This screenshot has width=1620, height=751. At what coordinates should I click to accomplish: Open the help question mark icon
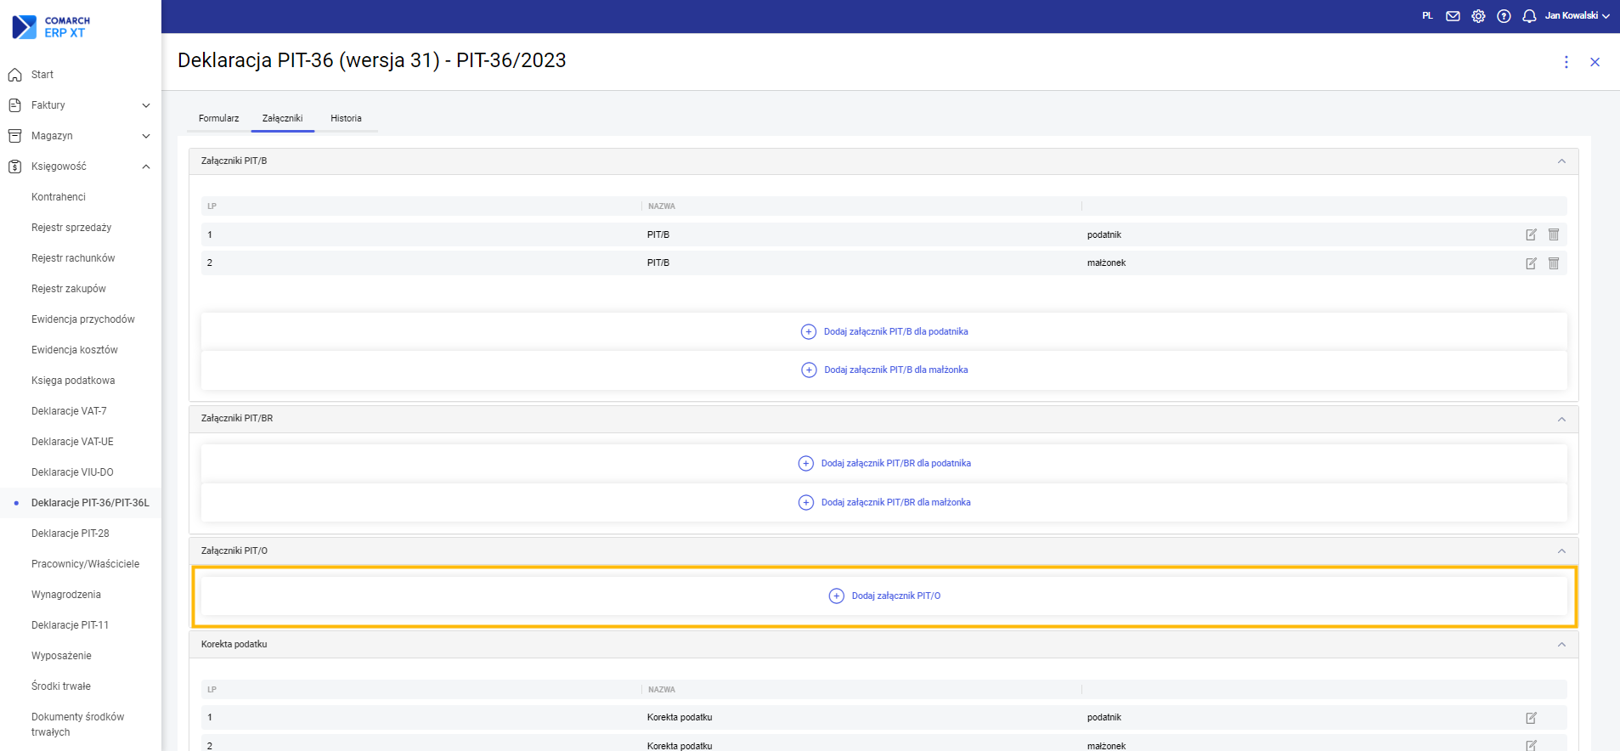tap(1504, 16)
